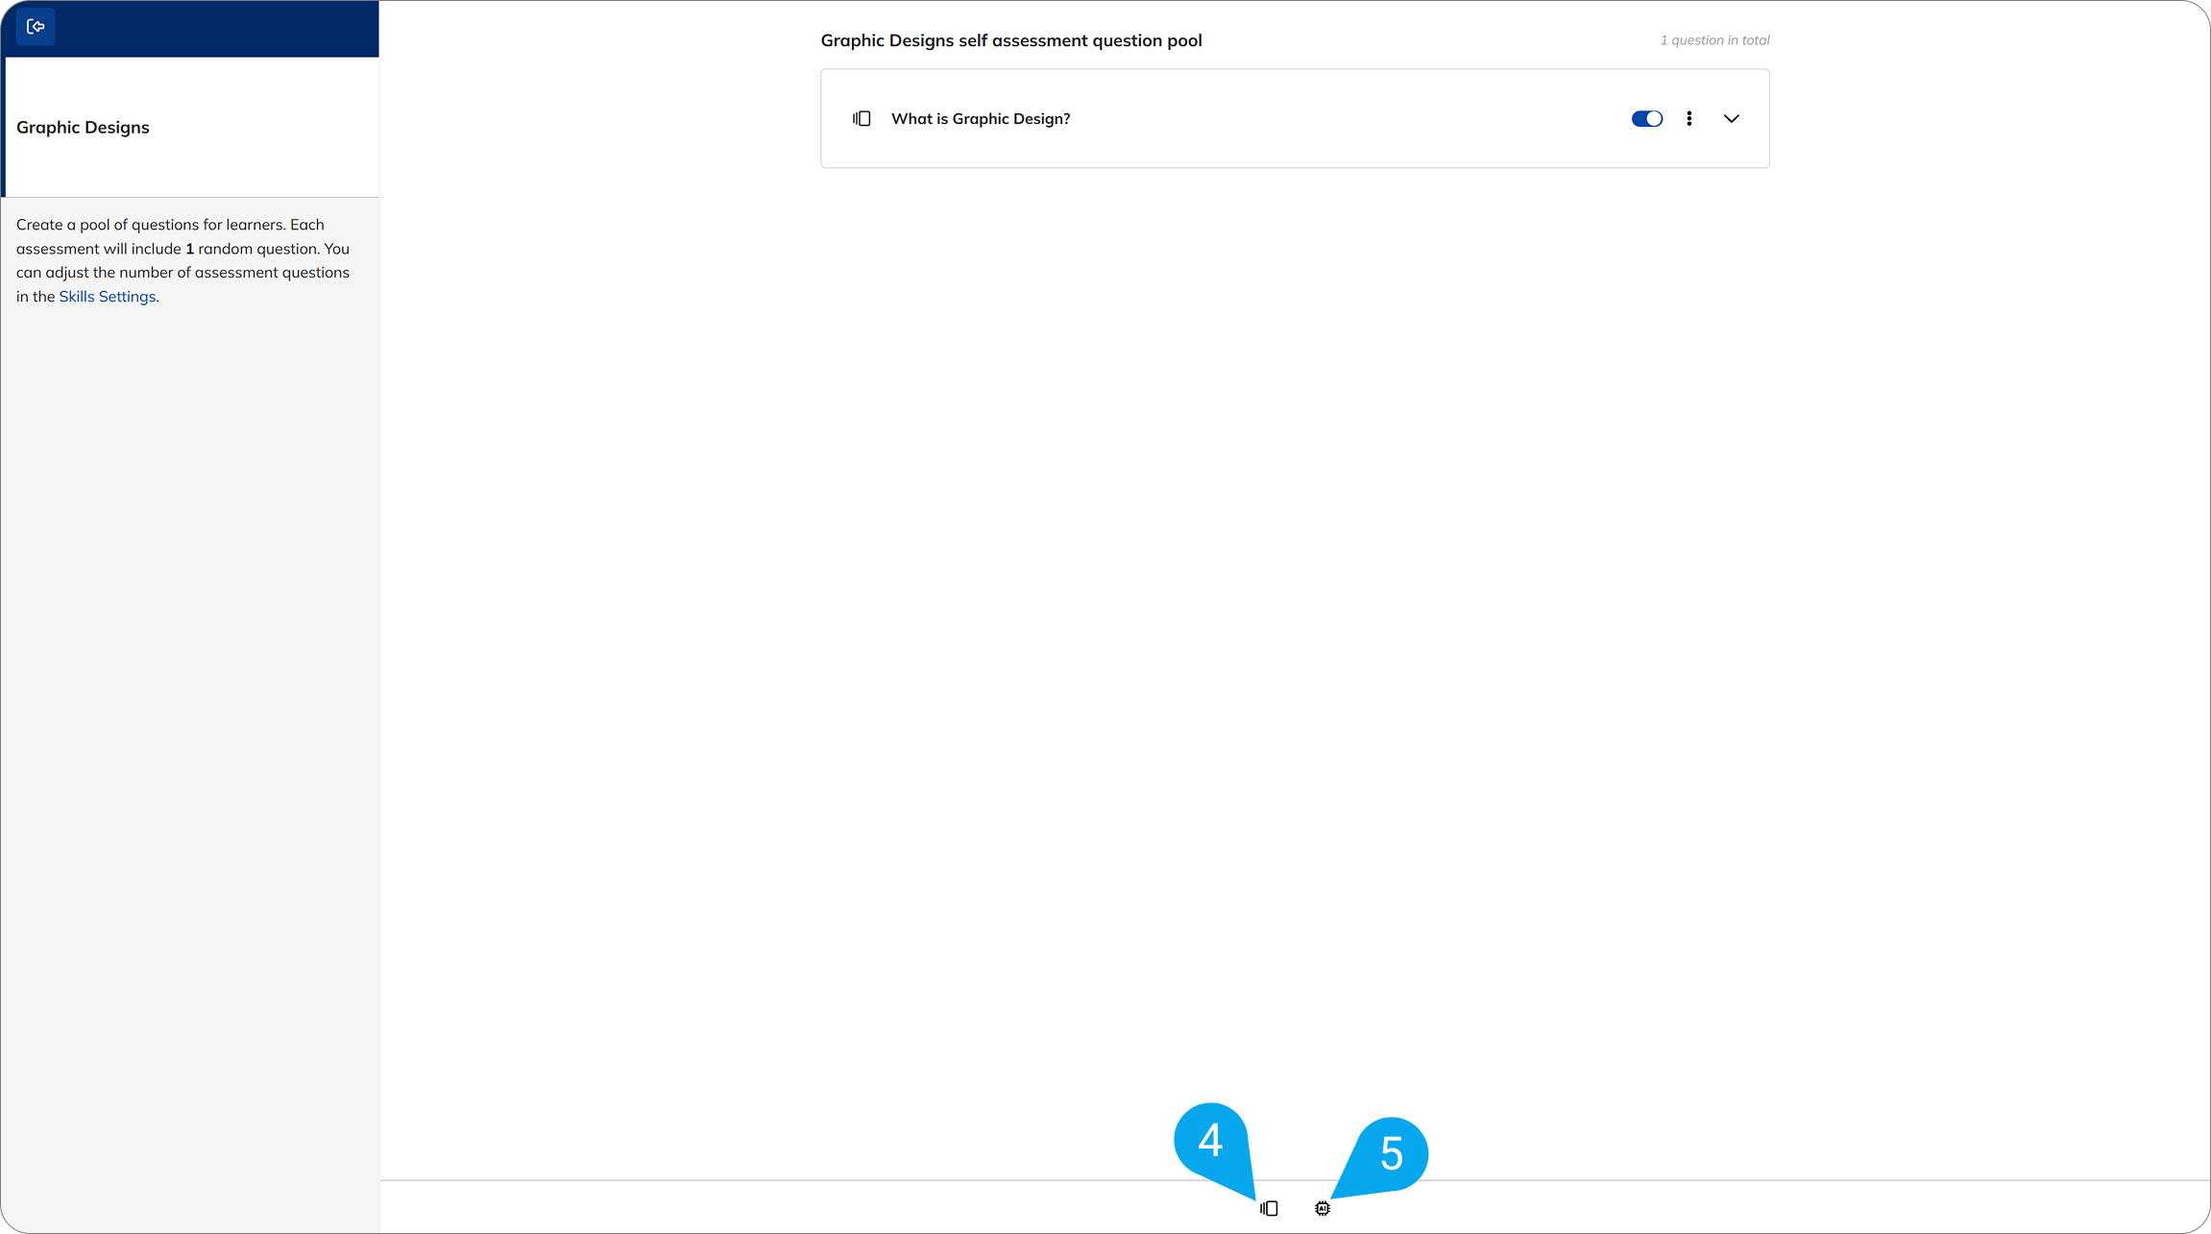Open the three-dot options menu on the question card

pyautogui.click(x=1689, y=118)
